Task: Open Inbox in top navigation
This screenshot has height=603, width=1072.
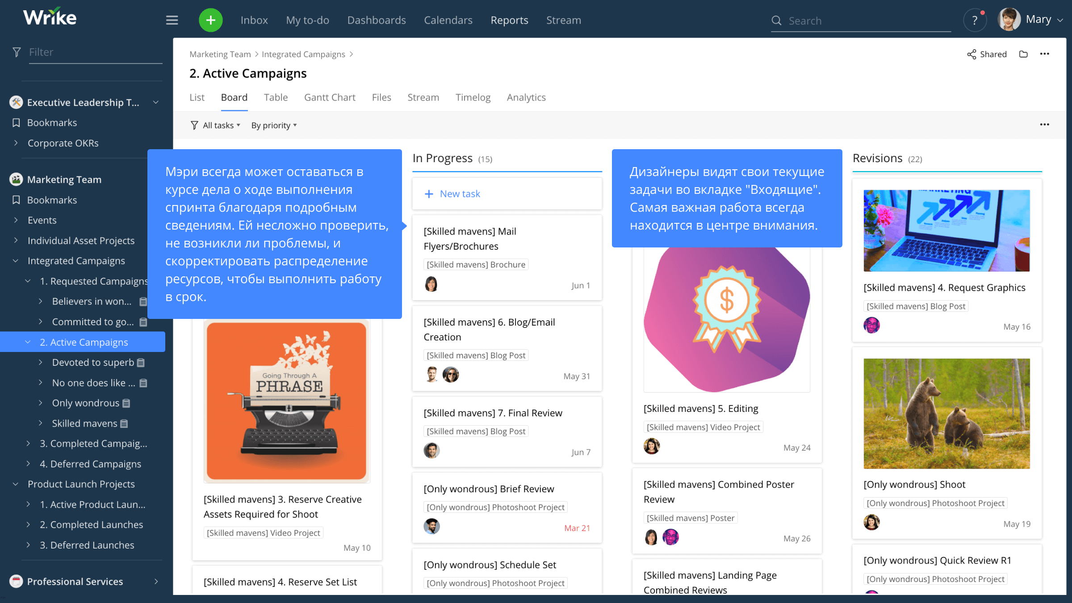Action: (254, 20)
